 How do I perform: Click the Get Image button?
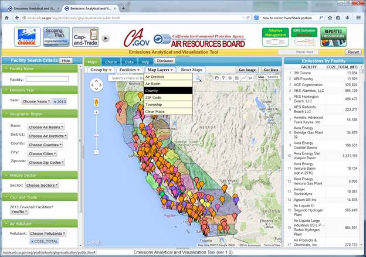point(248,70)
